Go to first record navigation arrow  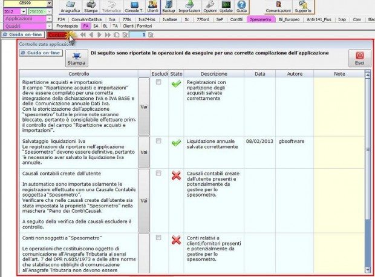click(83, 35)
